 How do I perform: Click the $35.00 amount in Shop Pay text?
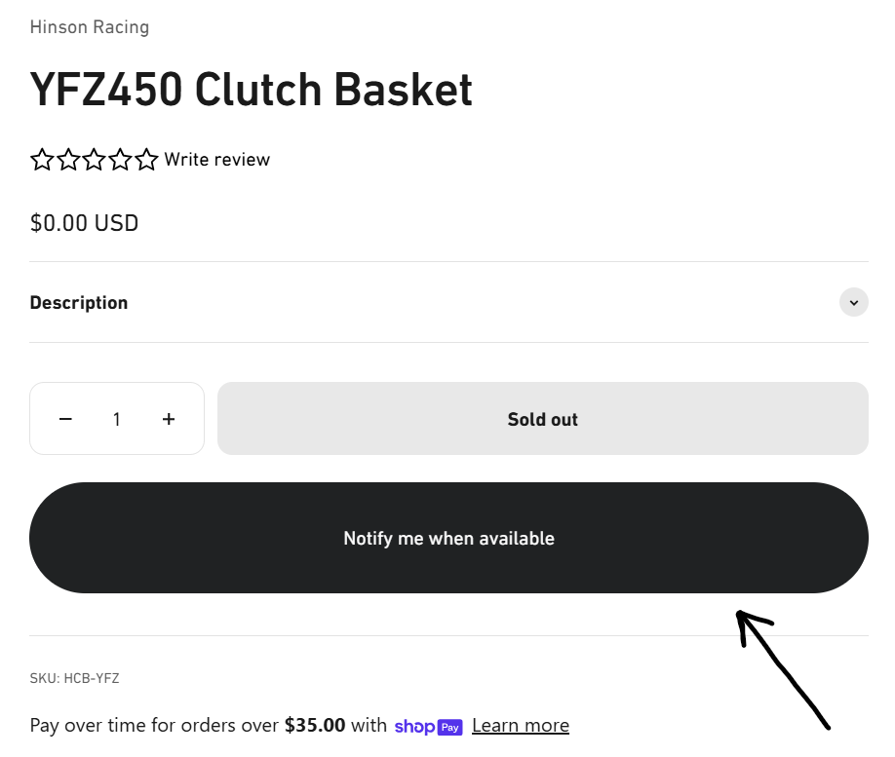point(315,725)
